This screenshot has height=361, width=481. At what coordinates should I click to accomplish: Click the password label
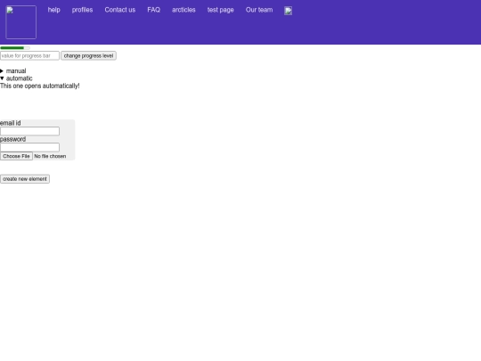click(12, 139)
